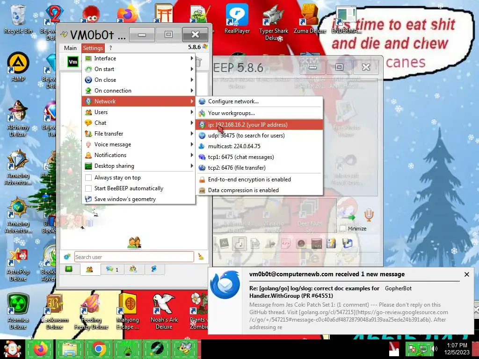
Task: Click Data compression is enabled entry
Action: [259, 190]
